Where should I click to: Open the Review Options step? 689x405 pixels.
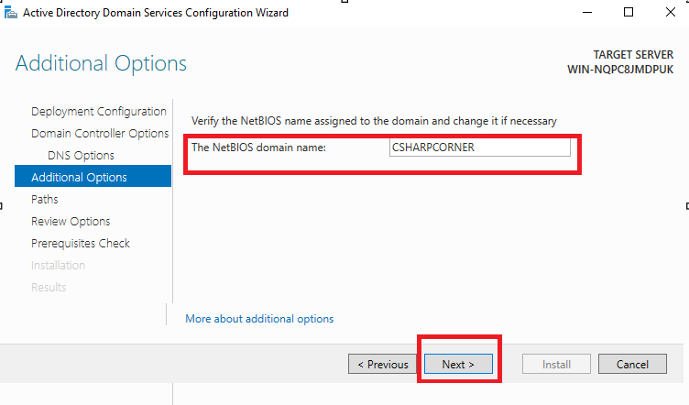[71, 222]
